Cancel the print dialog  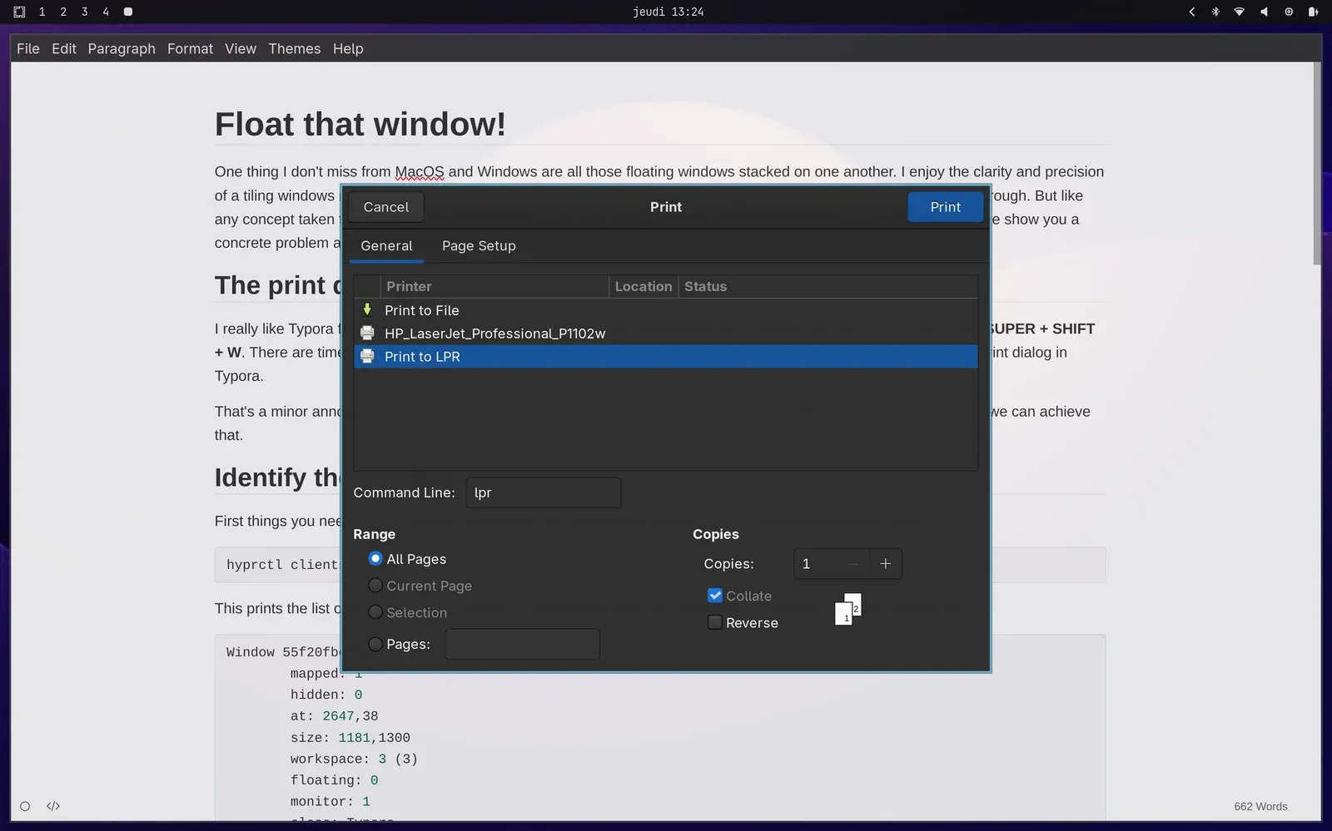pyautogui.click(x=385, y=206)
